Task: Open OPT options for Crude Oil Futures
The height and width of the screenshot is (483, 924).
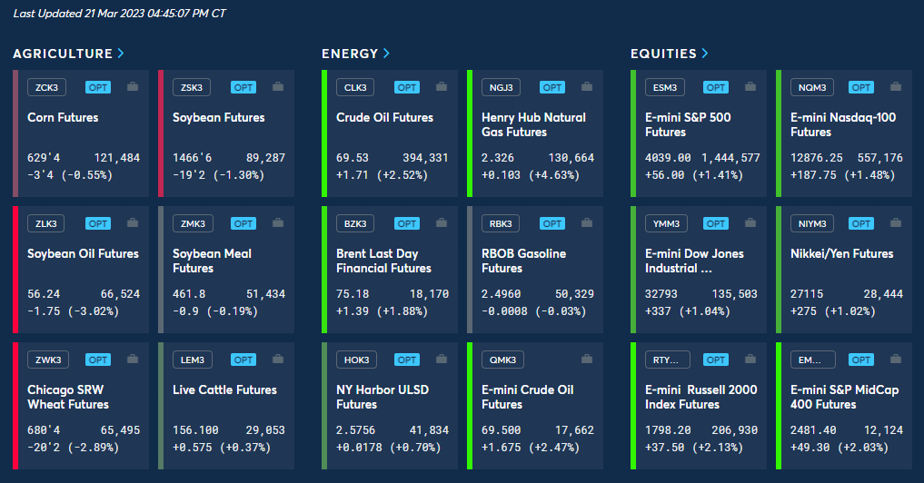Action: point(407,87)
